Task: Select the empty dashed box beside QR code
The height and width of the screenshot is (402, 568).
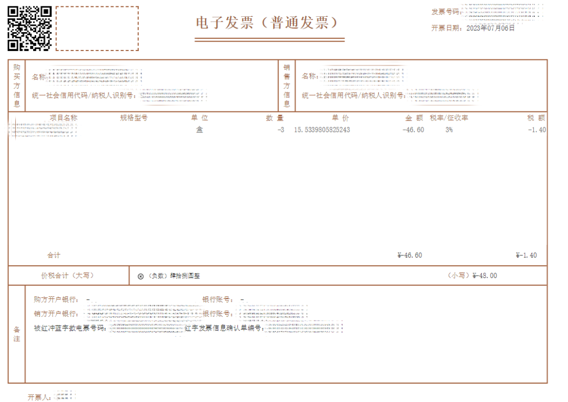Action: [x=97, y=28]
